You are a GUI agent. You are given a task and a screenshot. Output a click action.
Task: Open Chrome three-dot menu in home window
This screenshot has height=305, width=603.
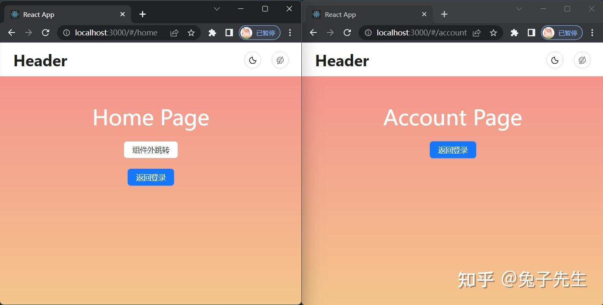coord(290,32)
